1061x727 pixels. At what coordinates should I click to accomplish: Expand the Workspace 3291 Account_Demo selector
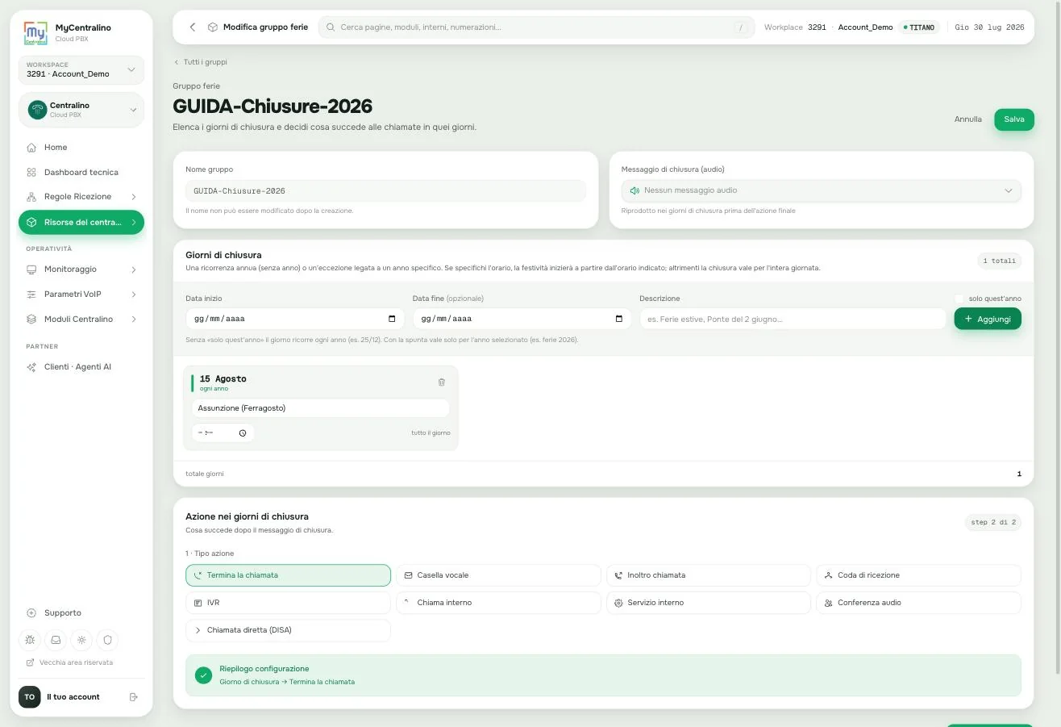click(81, 70)
